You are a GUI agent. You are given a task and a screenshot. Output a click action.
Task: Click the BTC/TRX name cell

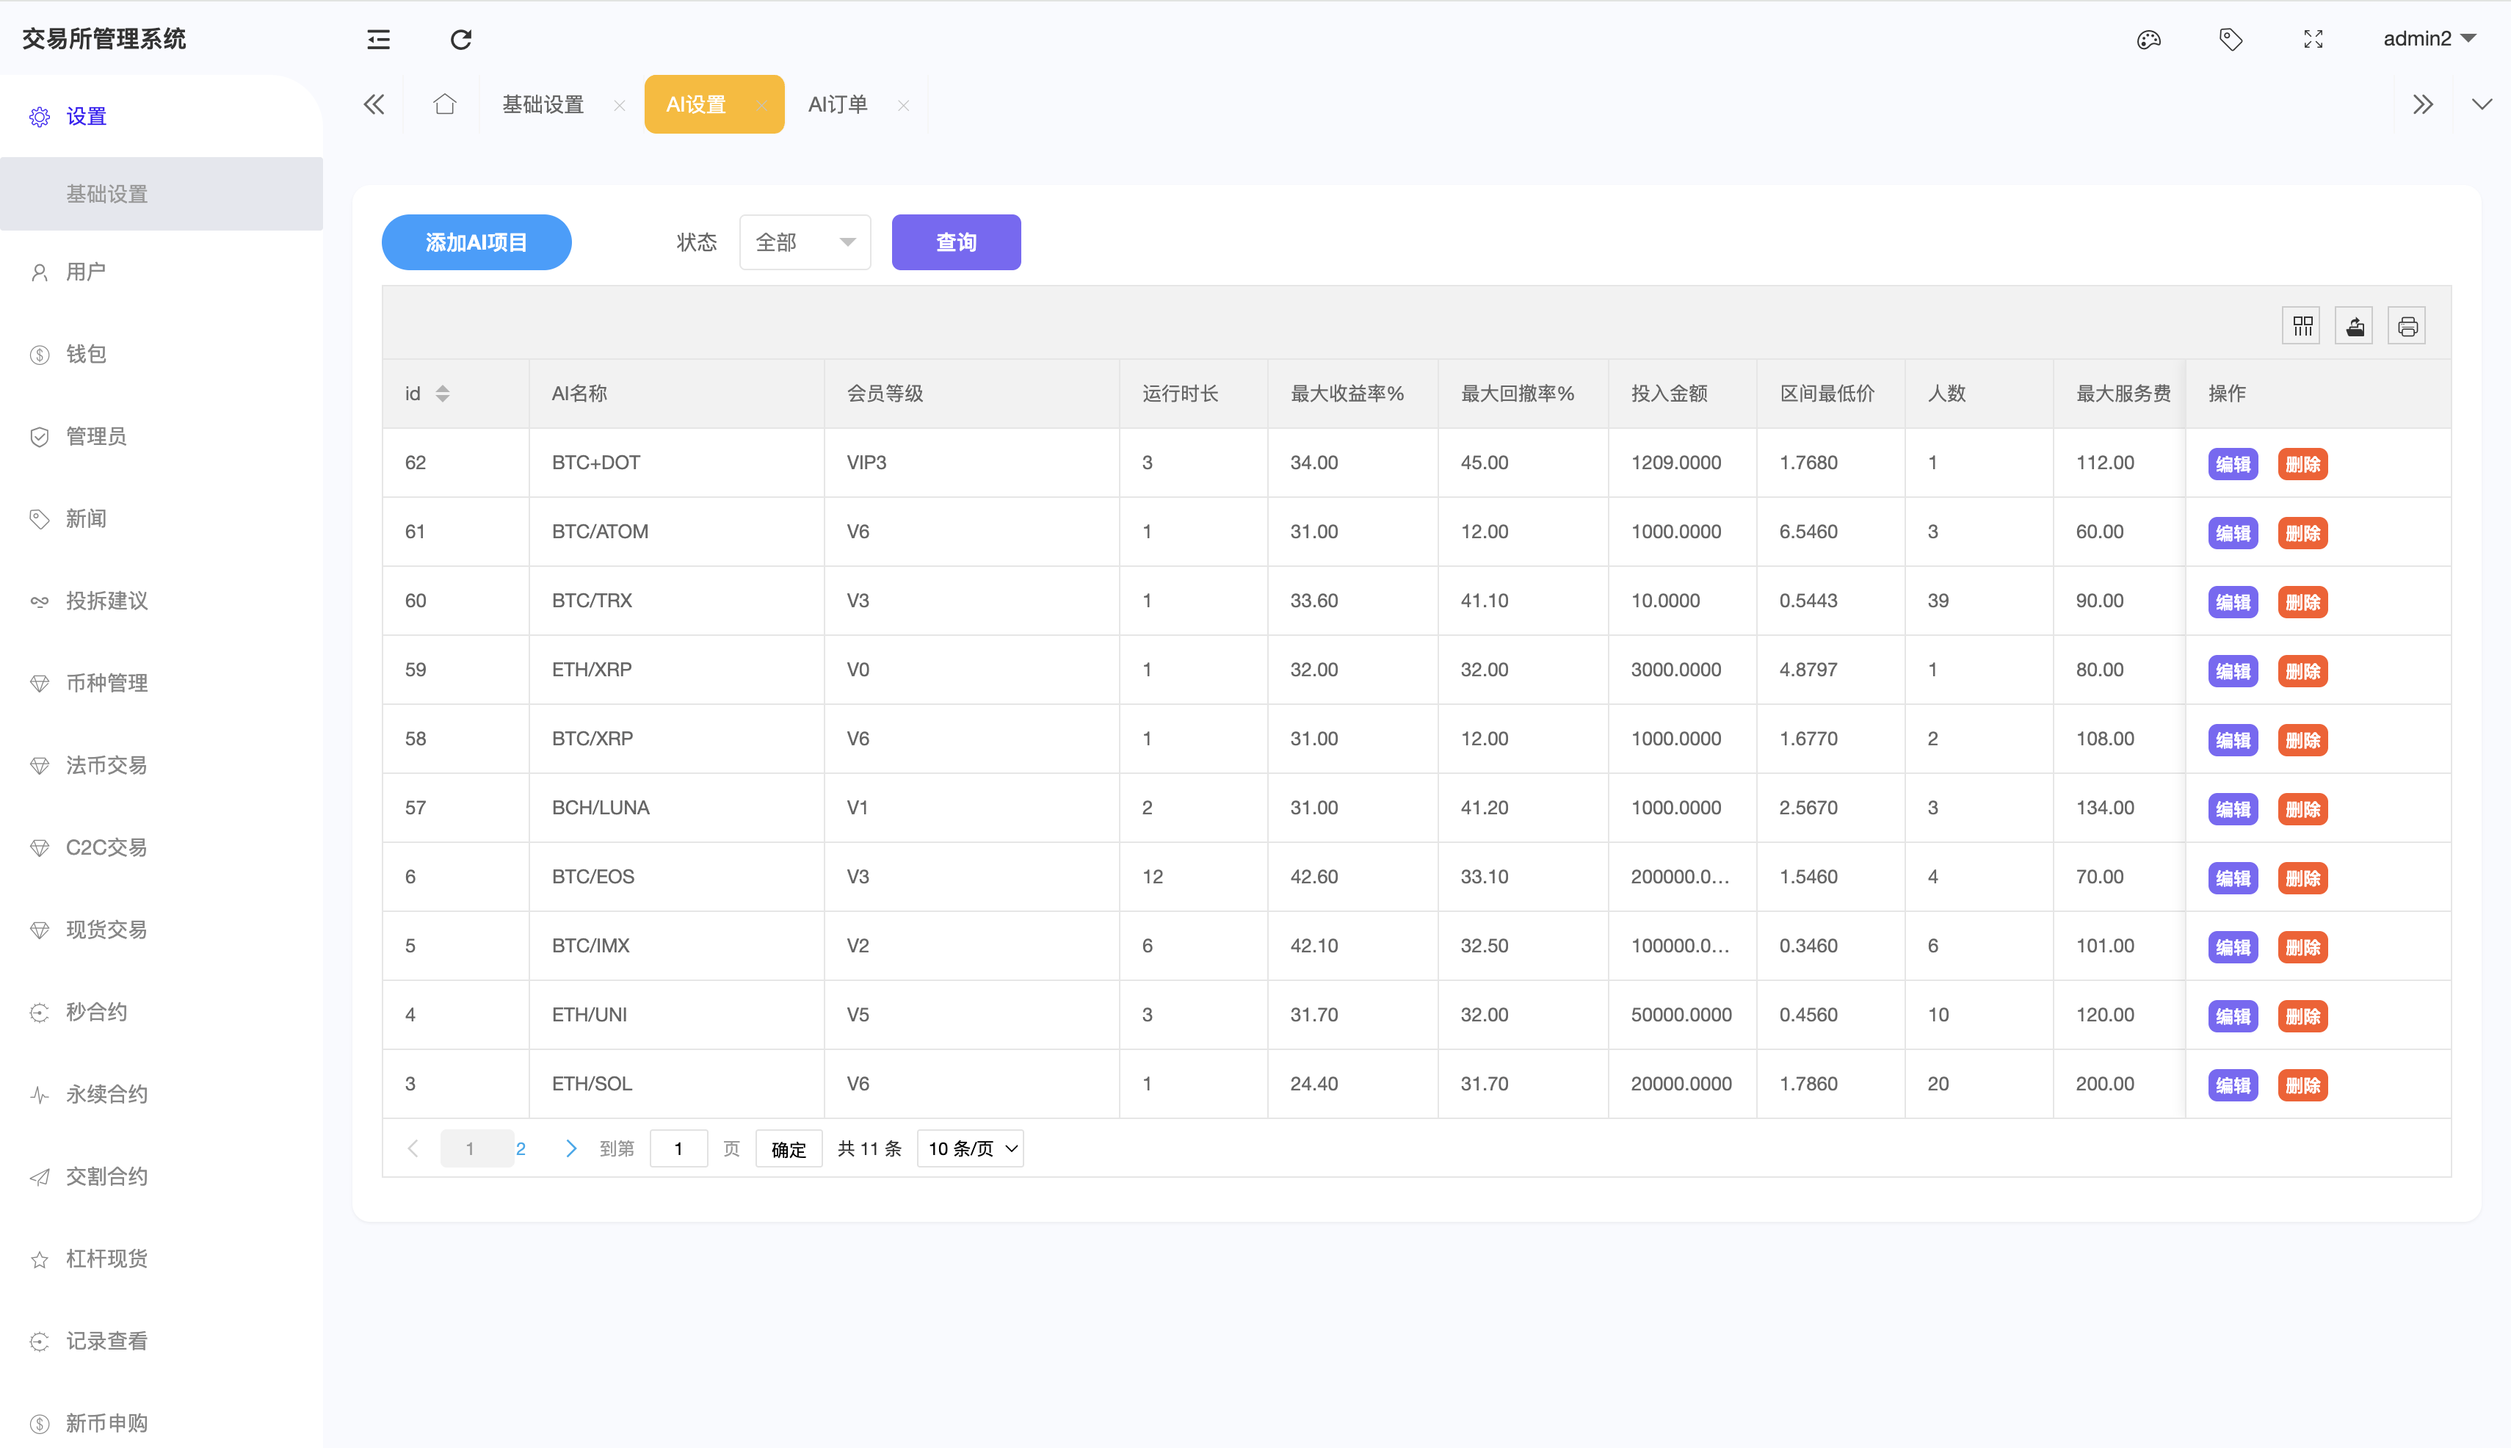[676, 601]
